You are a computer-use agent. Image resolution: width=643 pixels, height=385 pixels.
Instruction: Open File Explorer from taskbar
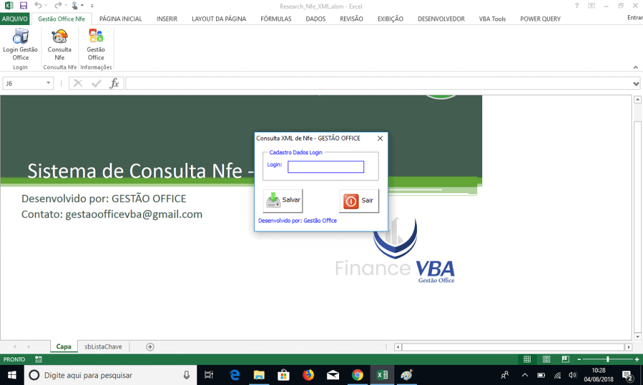(259, 375)
